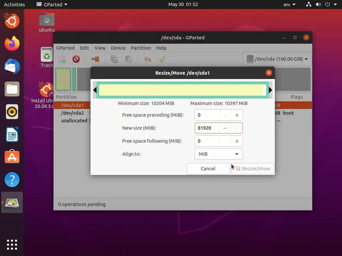Screen dimensions: 342x256
Task: Click the GParted icon in dock
Action: click(x=12, y=203)
